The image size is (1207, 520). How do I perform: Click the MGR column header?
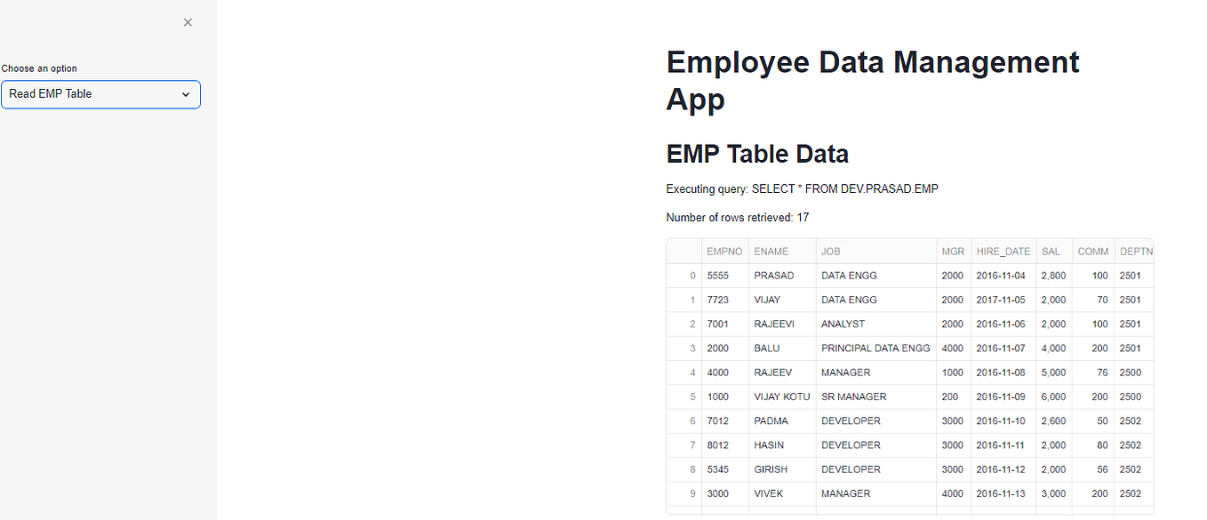953,251
